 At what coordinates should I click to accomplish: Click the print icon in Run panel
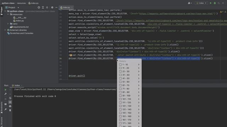click(10, 106)
